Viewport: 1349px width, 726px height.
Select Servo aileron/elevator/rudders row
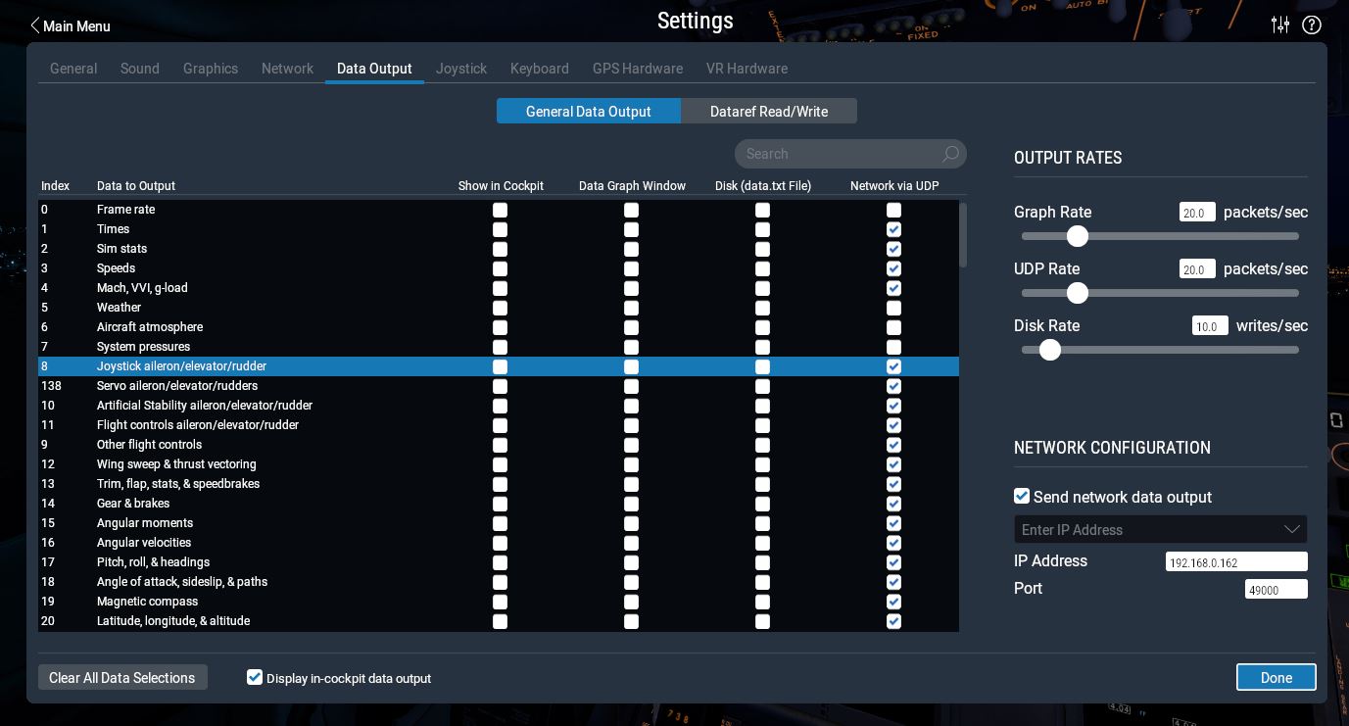pyautogui.click(x=499, y=386)
